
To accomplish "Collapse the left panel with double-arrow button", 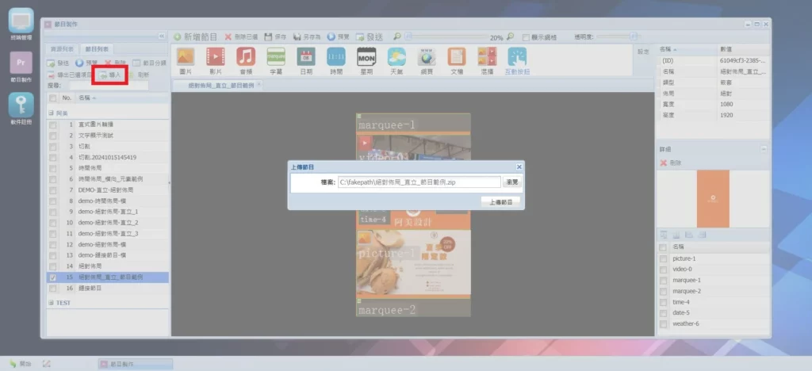I will point(163,37).
